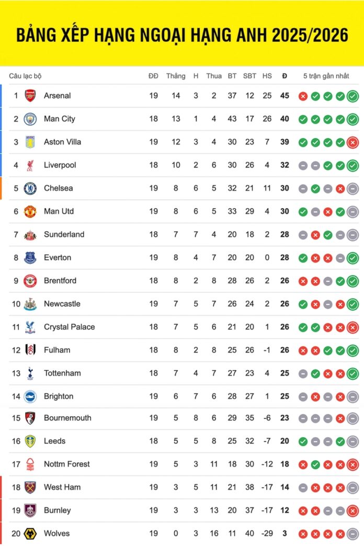Click the 5 trận gần nhất header
This screenshot has height=546, width=364.
pyautogui.click(x=326, y=76)
